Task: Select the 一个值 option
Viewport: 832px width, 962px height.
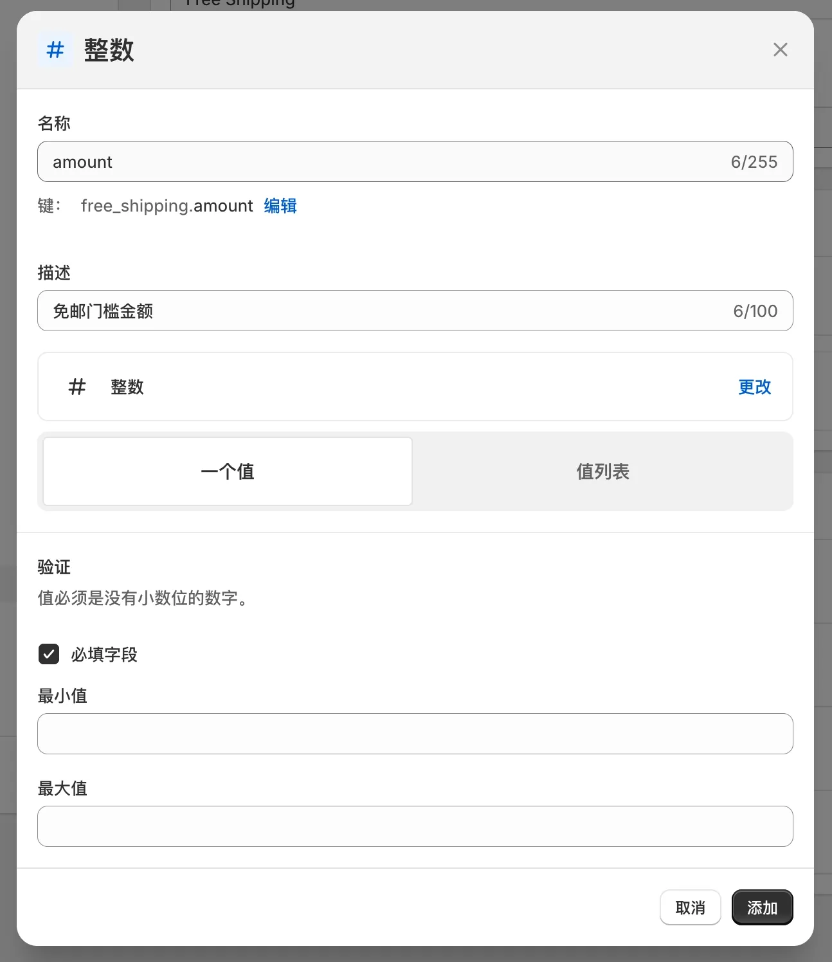Action: pos(227,471)
